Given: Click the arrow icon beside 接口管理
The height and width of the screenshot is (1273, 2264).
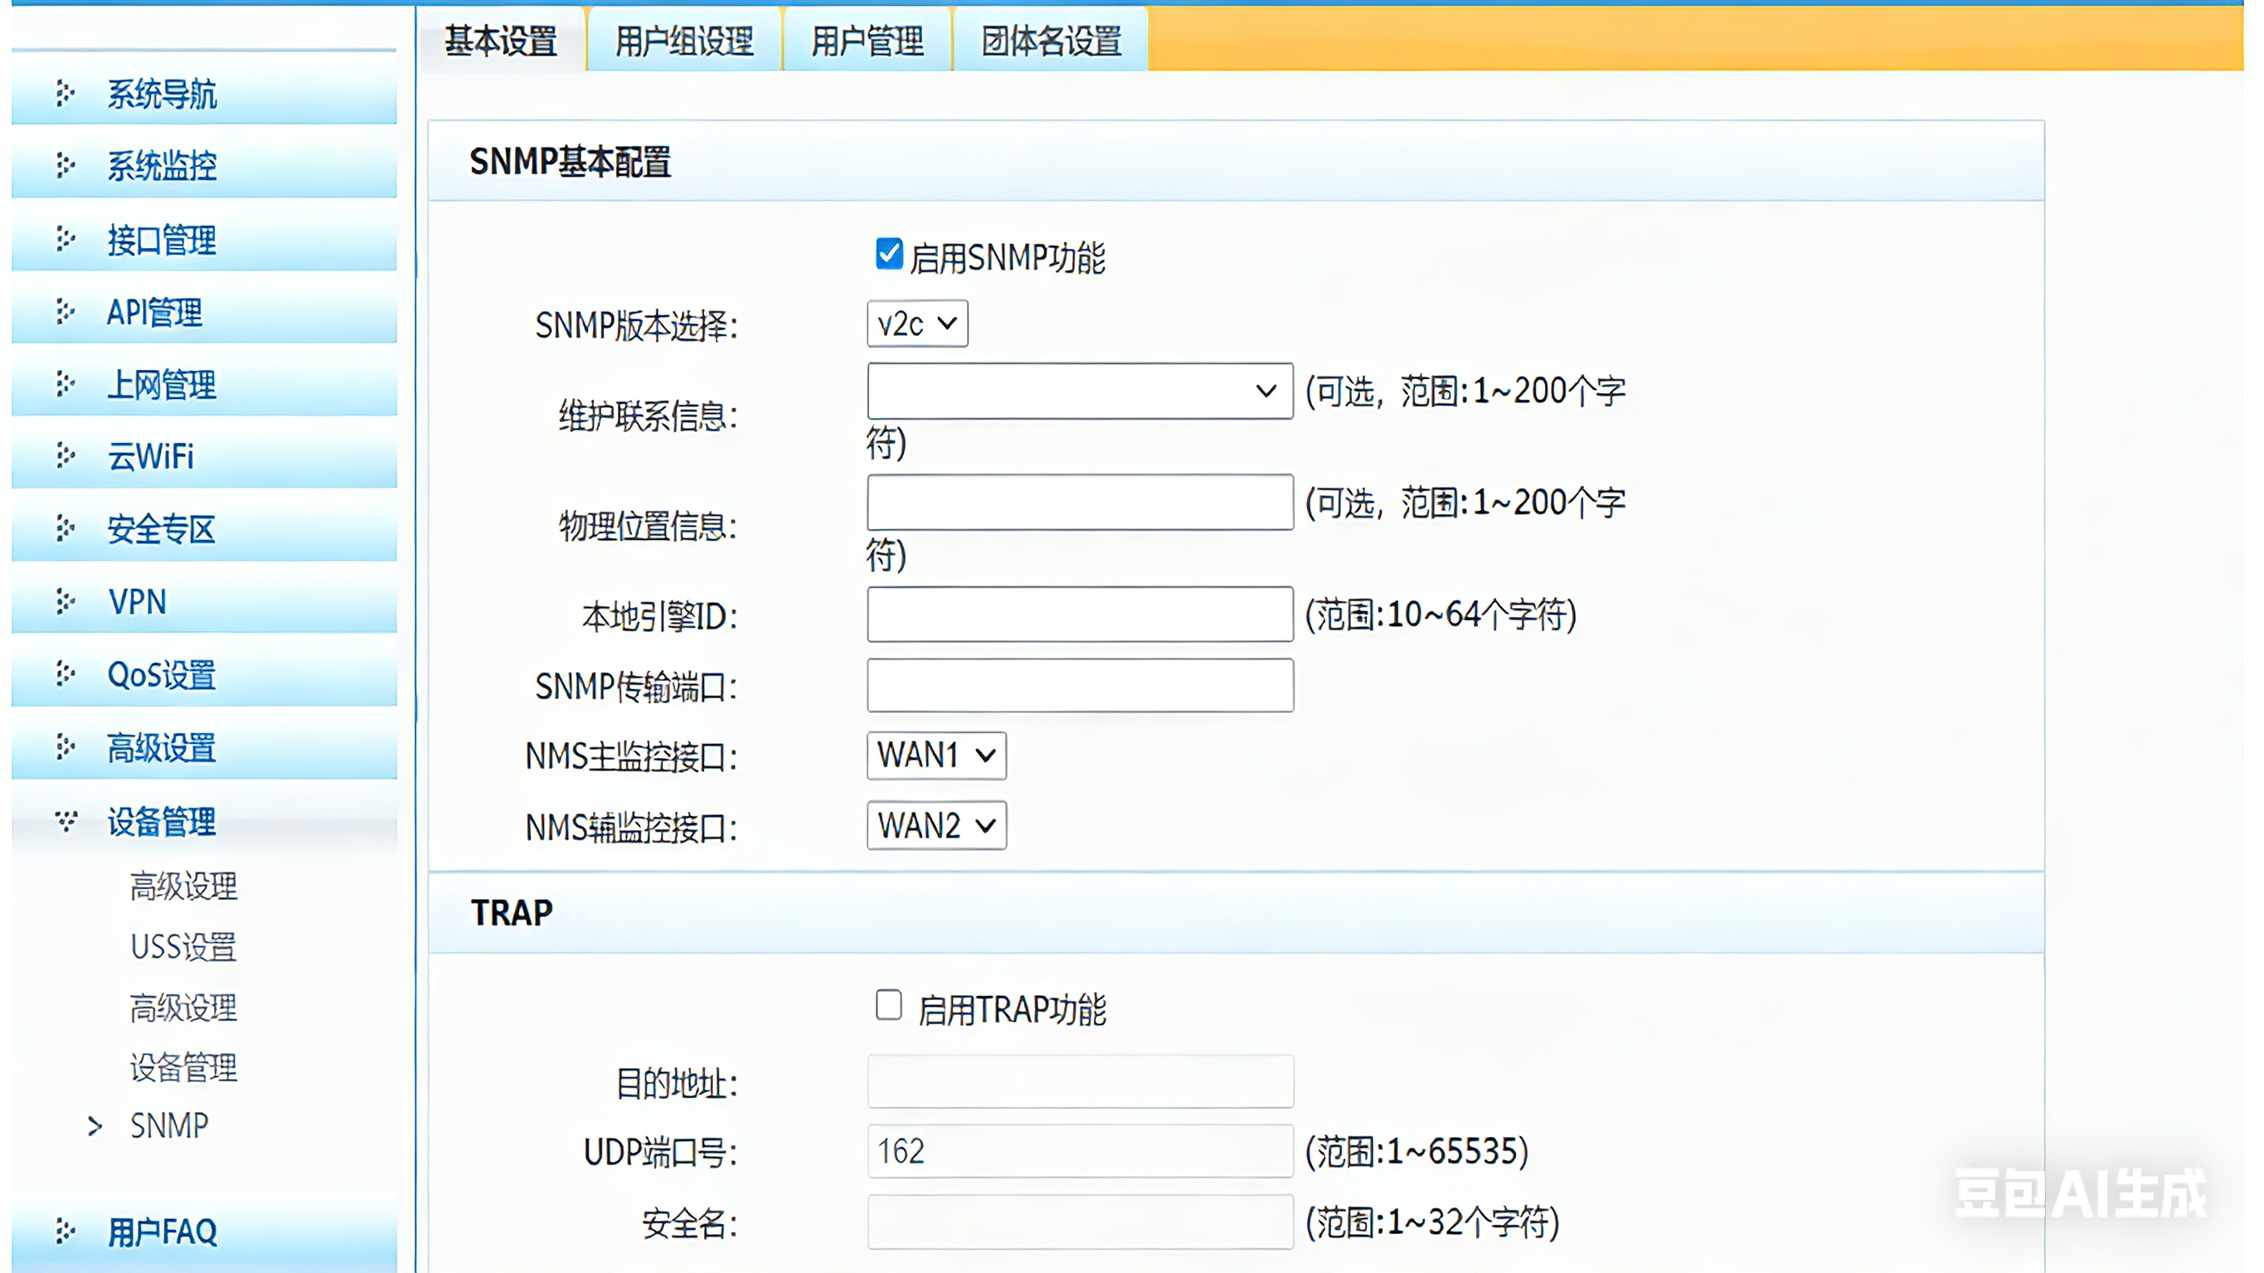Looking at the screenshot, I should [64, 238].
